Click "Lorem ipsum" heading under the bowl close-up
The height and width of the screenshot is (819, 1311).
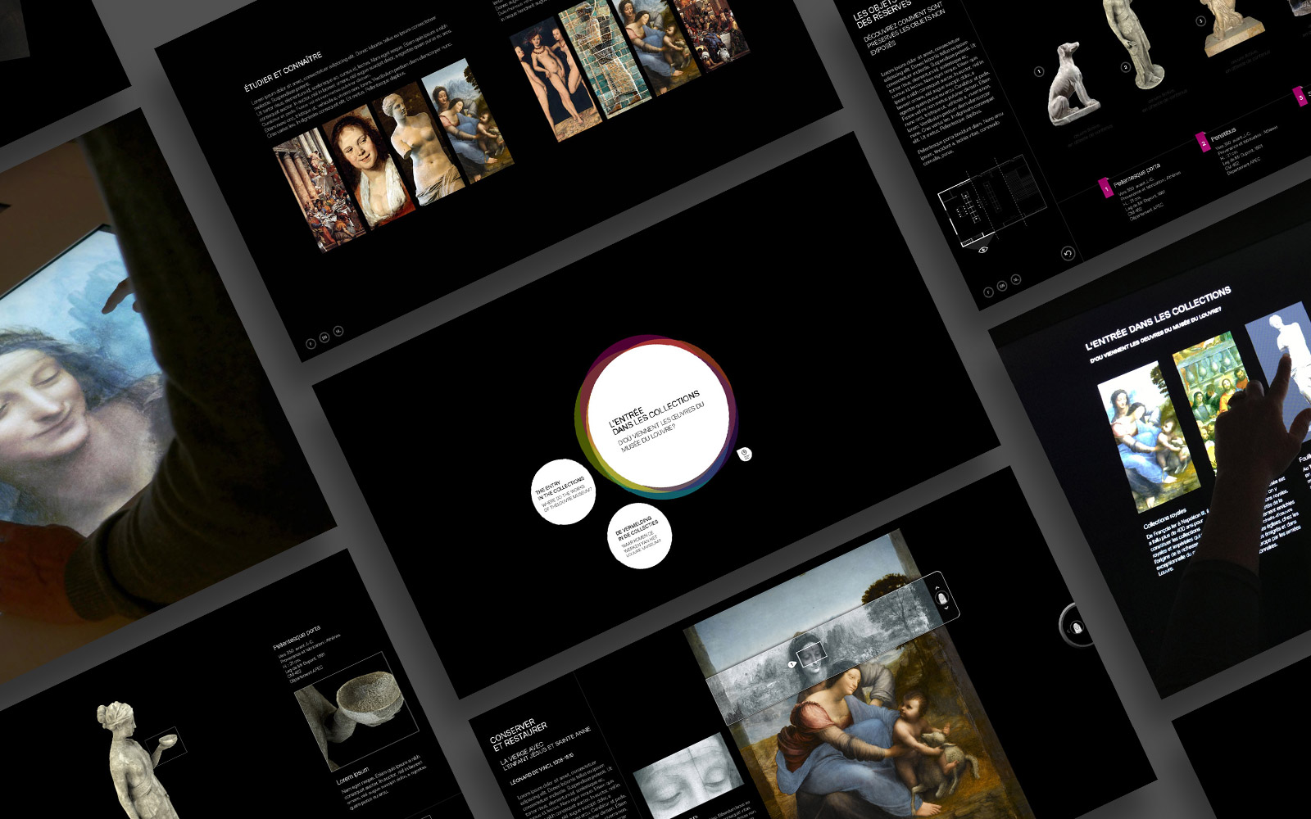pos(352,777)
